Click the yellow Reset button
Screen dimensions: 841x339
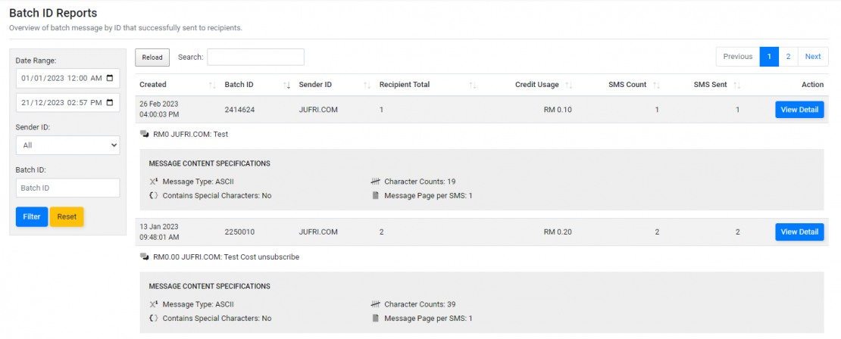pyautogui.click(x=67, y=217)
